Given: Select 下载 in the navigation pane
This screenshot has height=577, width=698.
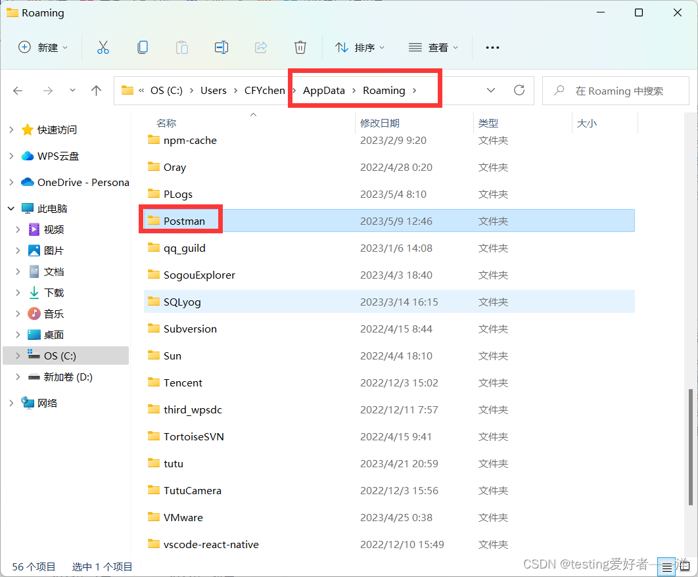Looking at the screenshot, I should point(54,292).
